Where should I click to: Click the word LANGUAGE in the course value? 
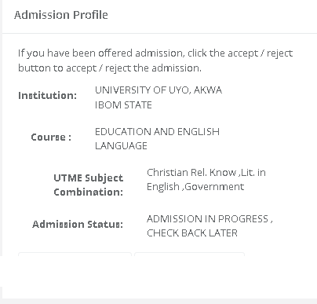click(121, 145)
